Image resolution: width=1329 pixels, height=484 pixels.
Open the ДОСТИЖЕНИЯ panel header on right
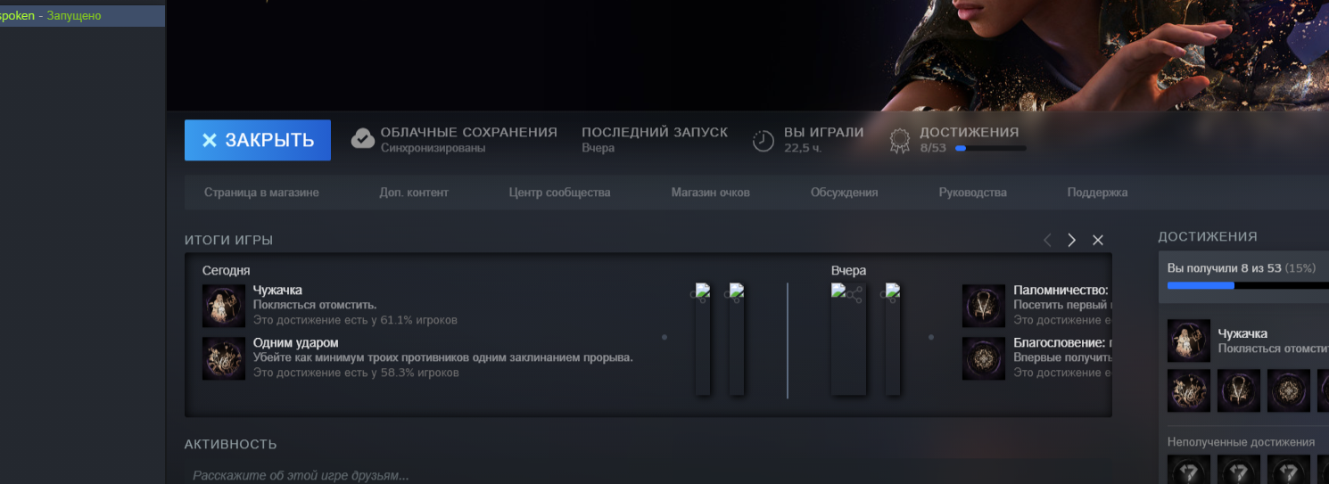(x=1208, y=236)
